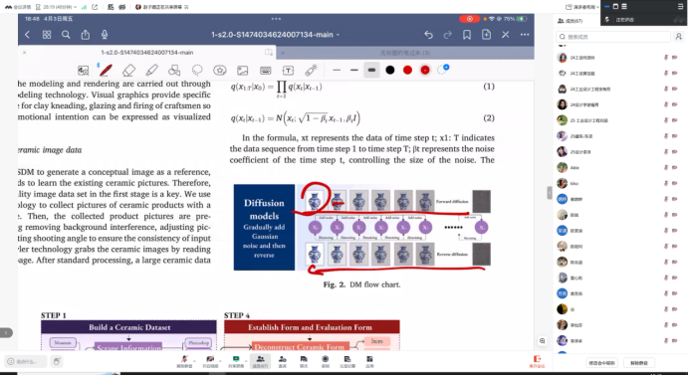Stop the red screen-recording indicator in status bar

coord(469,19)
